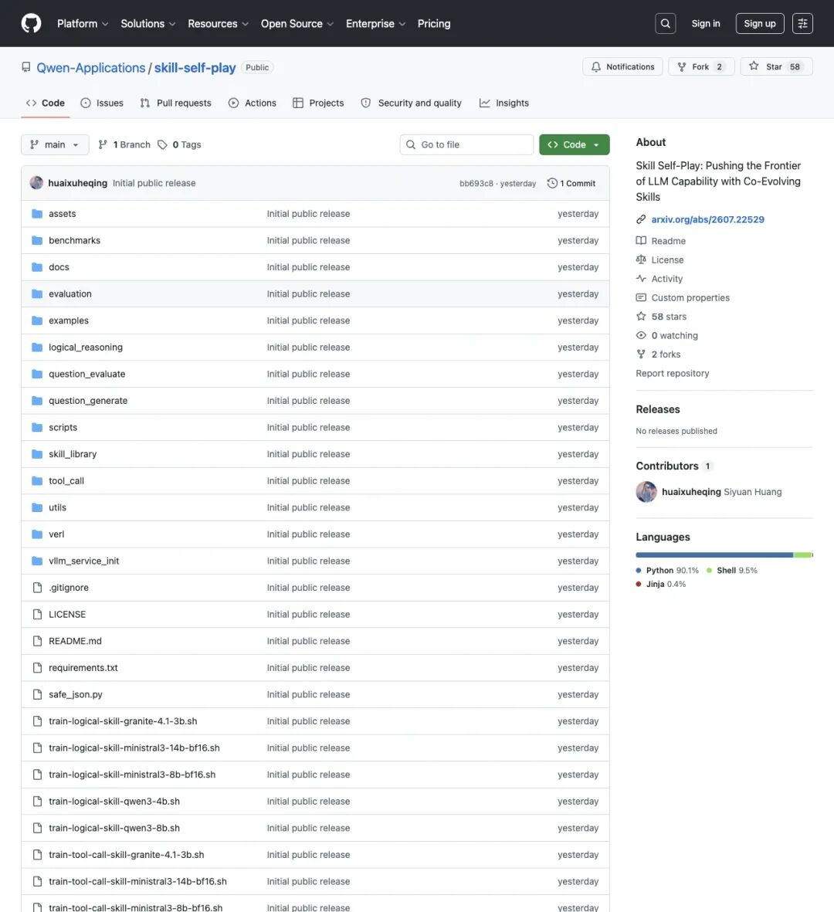Open the logical_reasoning folder
Viewport: 834px width, 912px height.
pyautogui.click(x=86, y=348)
